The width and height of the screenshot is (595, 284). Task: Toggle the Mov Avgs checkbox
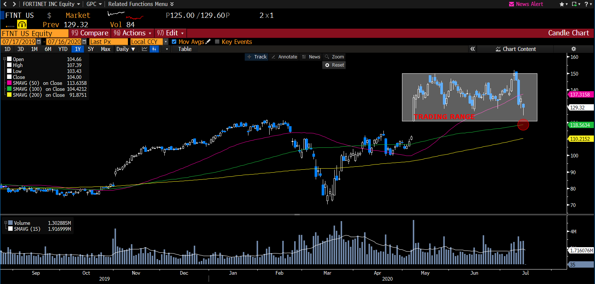pyautogui.click(x=174, y=42)
